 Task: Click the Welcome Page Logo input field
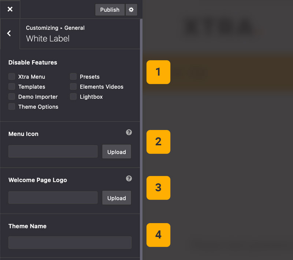tap(53, 198)
